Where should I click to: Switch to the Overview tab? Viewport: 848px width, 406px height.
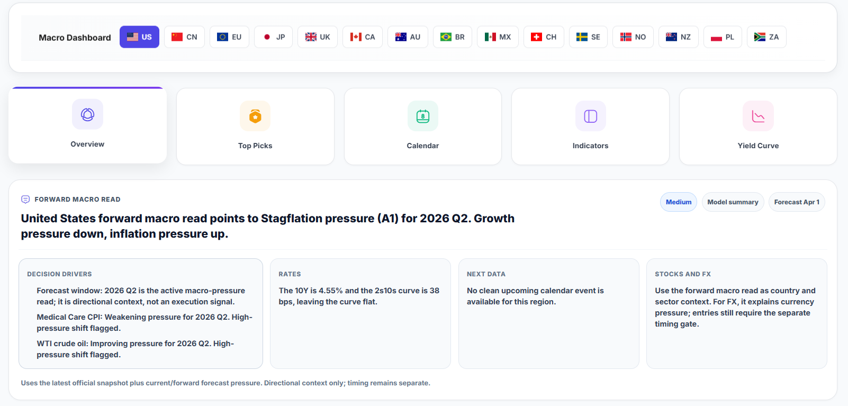(87, 125)
